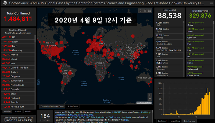Zoom in the map with plus button
The image size is (215, 123).
pos(150,95)
